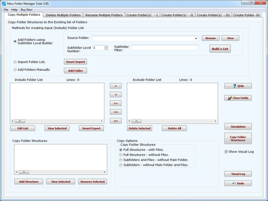The width and height of the screenshot is (268, 201).
Task: Toggle Show Visual Log checkbox
Action: click(226, 152)
